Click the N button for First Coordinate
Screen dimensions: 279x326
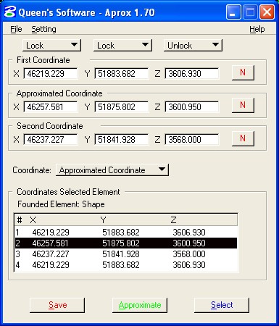243,72
